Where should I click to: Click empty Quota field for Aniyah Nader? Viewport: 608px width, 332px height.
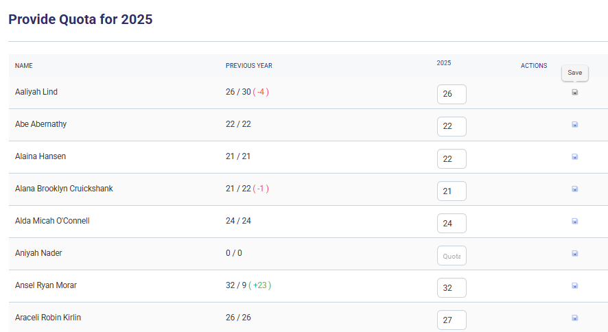pos(452,256)
